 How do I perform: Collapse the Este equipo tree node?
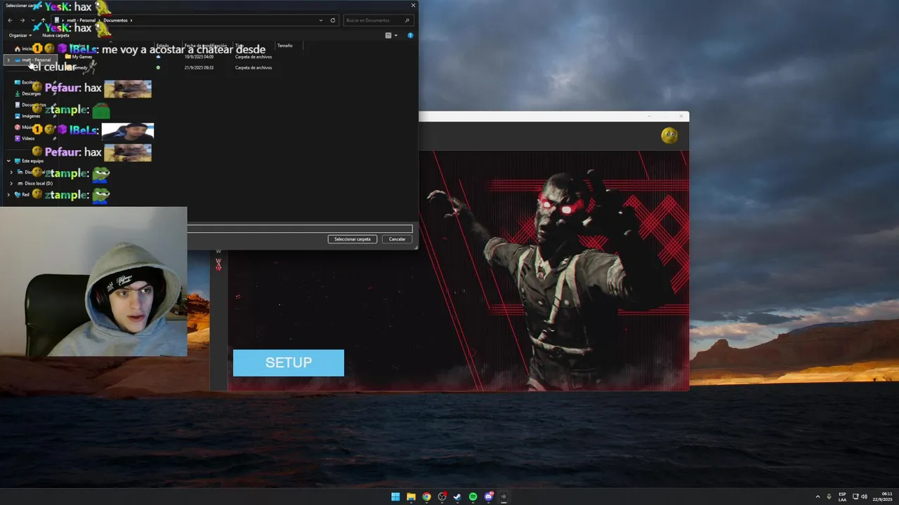(8, 161)
